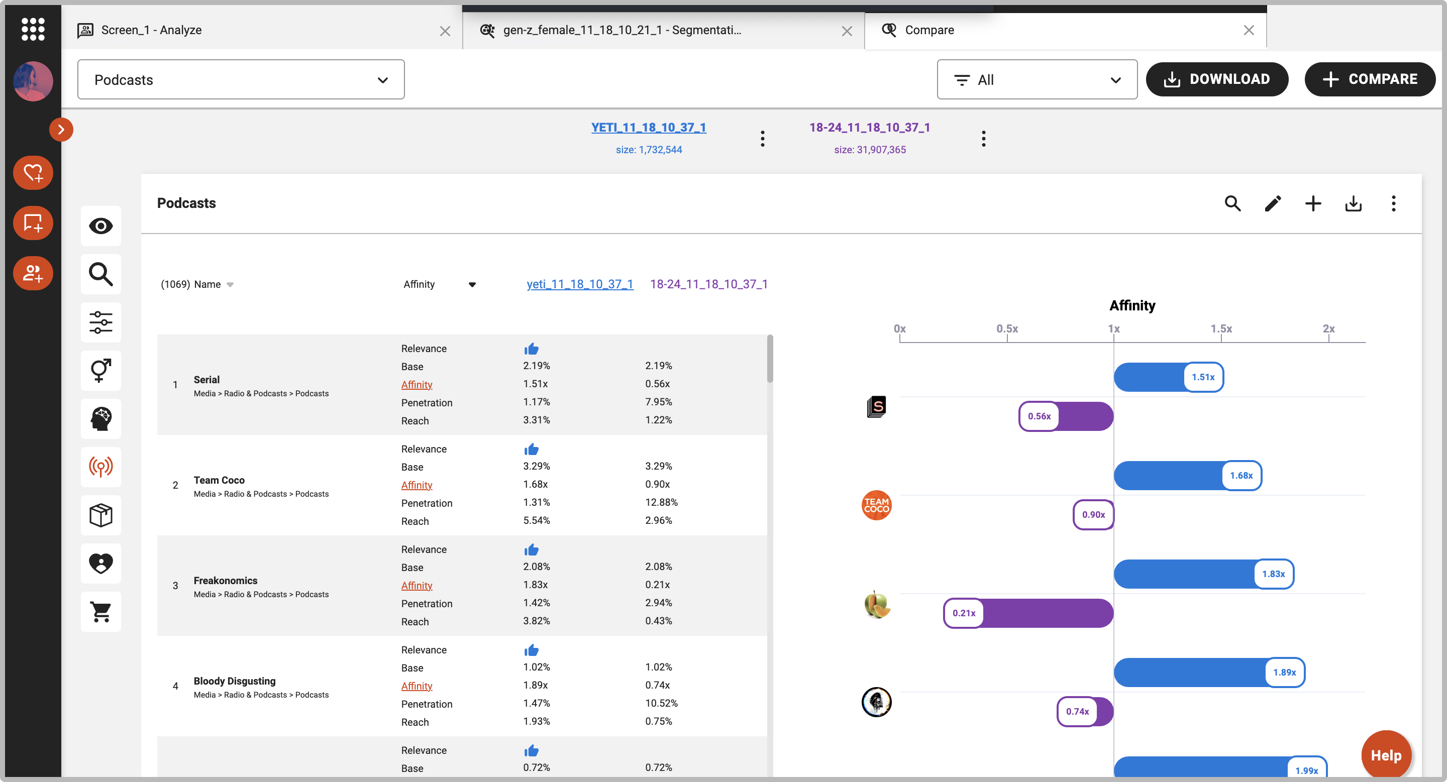Select the gender symbol sidebar icon
Image resolution: width=1447 pixels, height=782 pixels.
100,371
